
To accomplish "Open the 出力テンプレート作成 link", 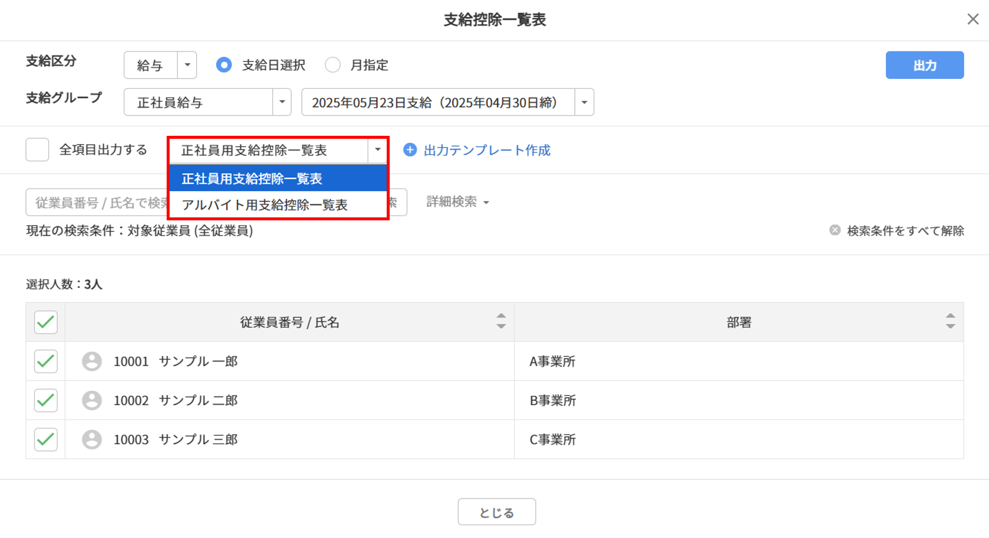I will point(487,150).
